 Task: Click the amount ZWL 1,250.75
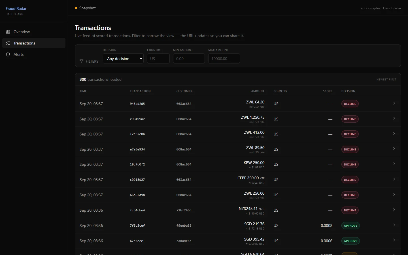click(253, 117)
